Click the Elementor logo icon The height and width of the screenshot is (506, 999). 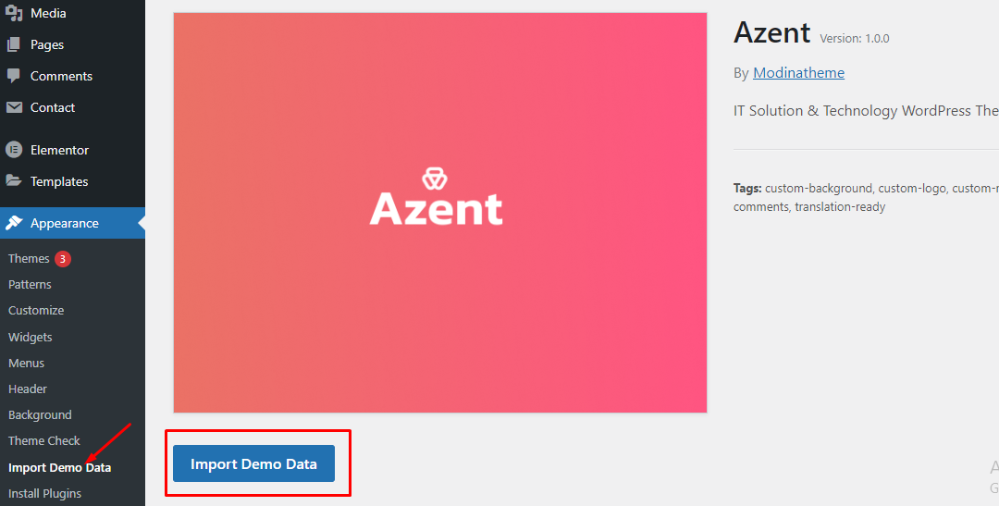pyautogui.click(x=14, y=150)
